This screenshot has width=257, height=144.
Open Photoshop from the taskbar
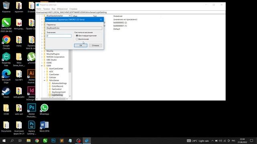[53, 140]
